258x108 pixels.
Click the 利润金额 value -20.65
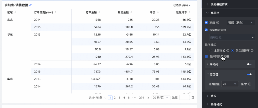point(128,42)
